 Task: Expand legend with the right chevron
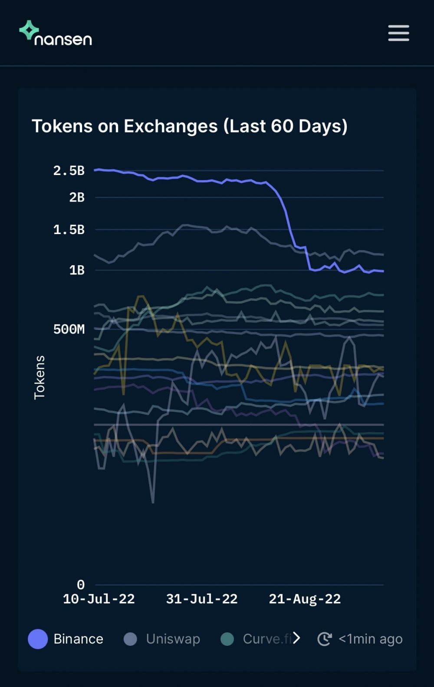[296, 638]
